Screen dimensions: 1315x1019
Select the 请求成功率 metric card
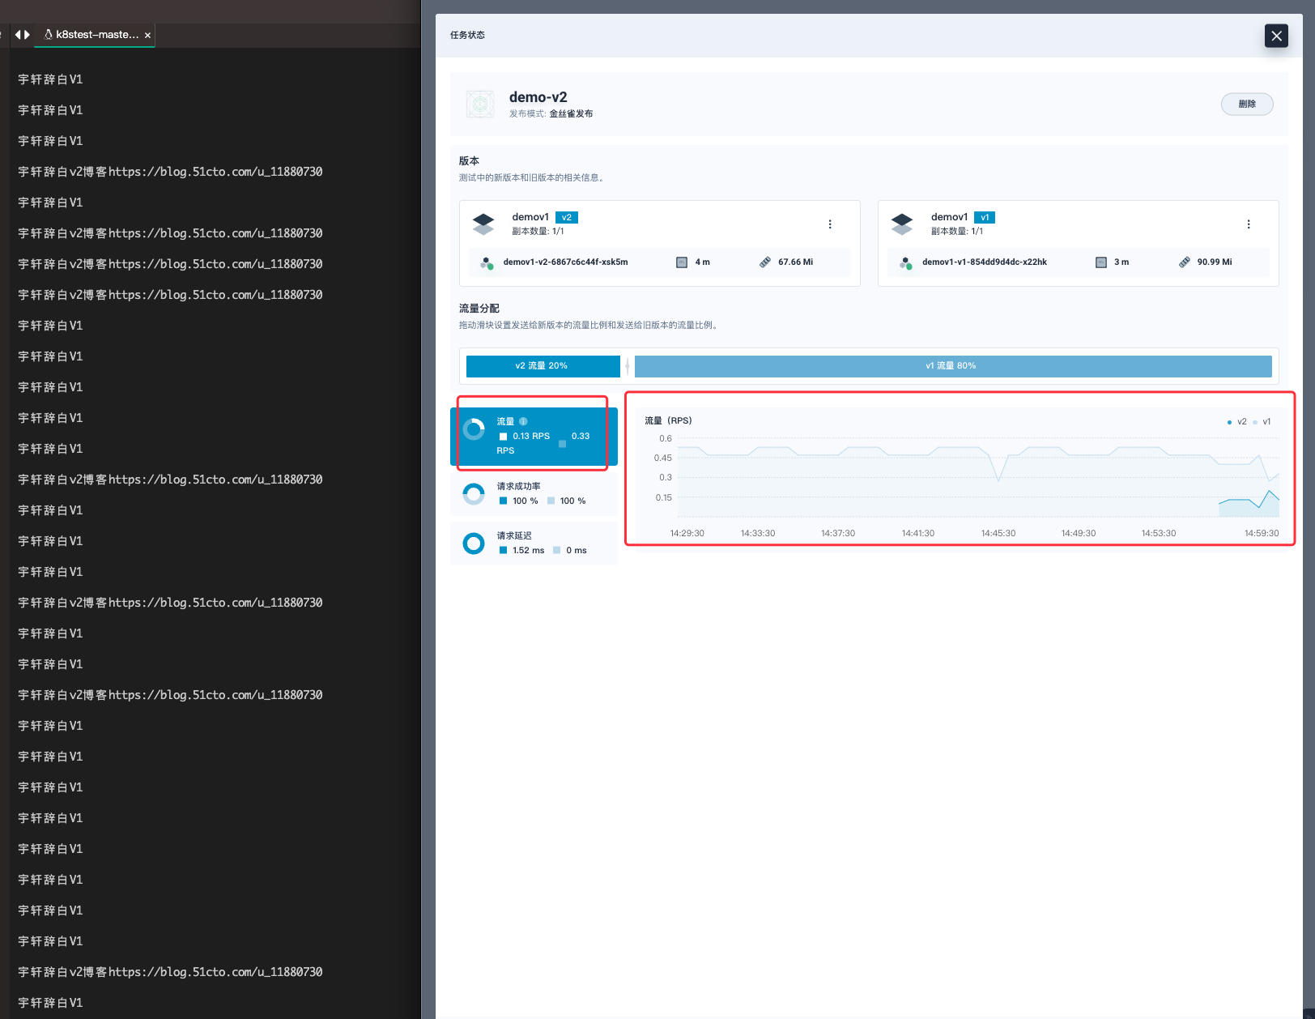point(534,494)
